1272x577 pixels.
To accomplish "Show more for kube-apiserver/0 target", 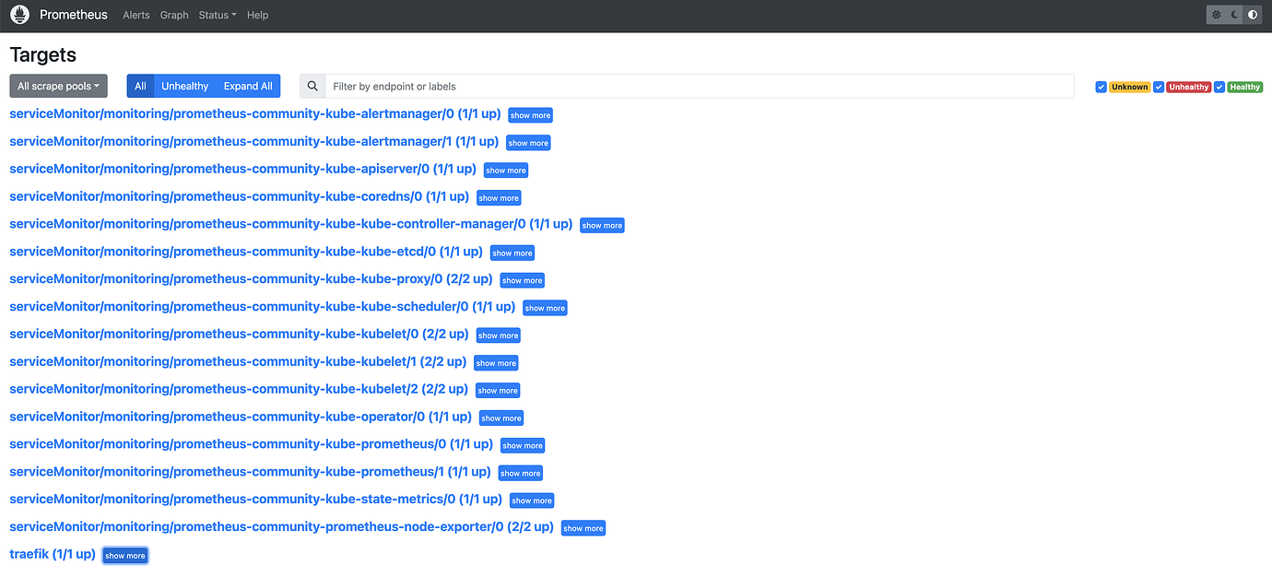I will 506,171.
